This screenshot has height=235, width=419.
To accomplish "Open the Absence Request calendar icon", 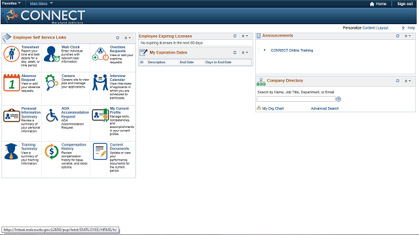I will (12, 83).
